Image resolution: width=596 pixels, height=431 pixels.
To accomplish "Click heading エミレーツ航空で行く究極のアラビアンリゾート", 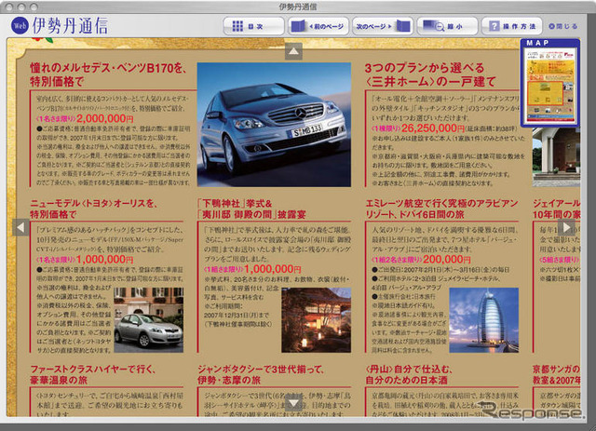I will tap(441, 209).
